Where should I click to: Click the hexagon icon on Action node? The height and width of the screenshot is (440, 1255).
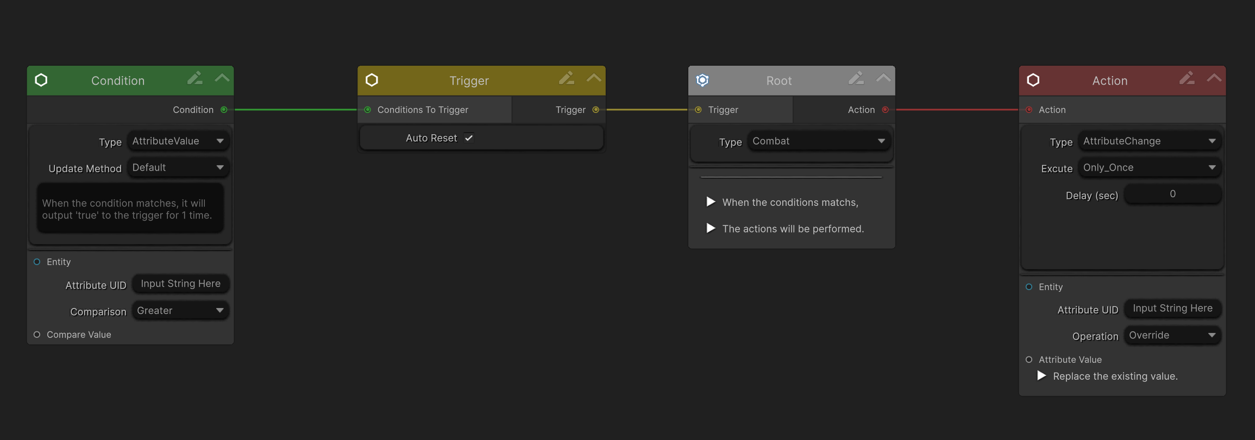[1033, 80]
